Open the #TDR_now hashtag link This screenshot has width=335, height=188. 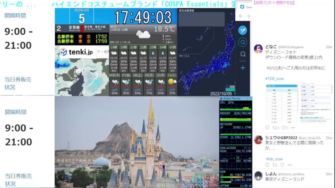(x=274, y=79)
